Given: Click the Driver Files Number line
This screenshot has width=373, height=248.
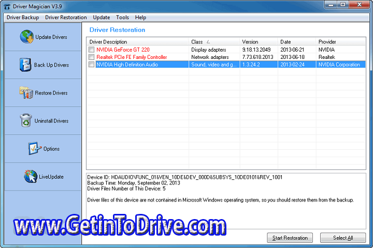Looking at the screenshot, I should pyautogui.click(x=126, y=189).
